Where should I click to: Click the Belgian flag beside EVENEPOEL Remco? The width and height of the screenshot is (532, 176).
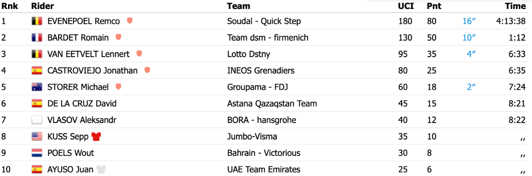coord(37,21)
